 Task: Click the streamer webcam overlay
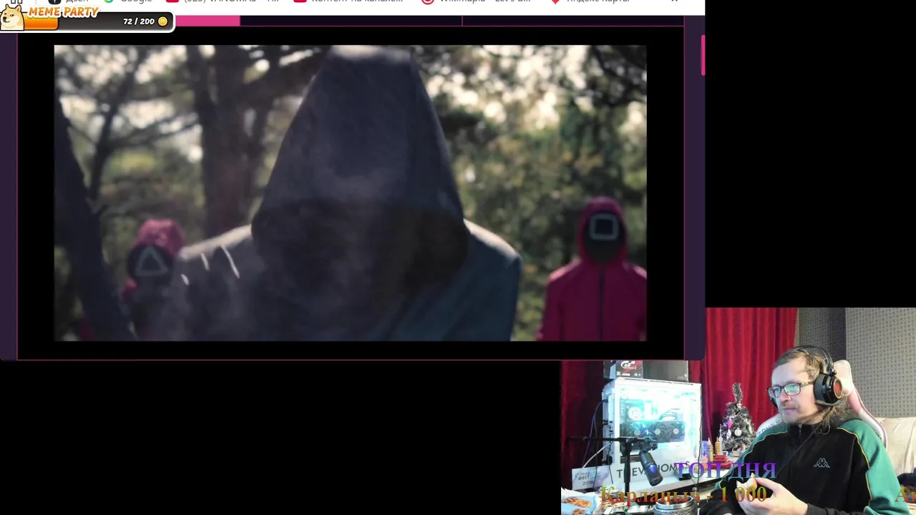pos(739,411)
